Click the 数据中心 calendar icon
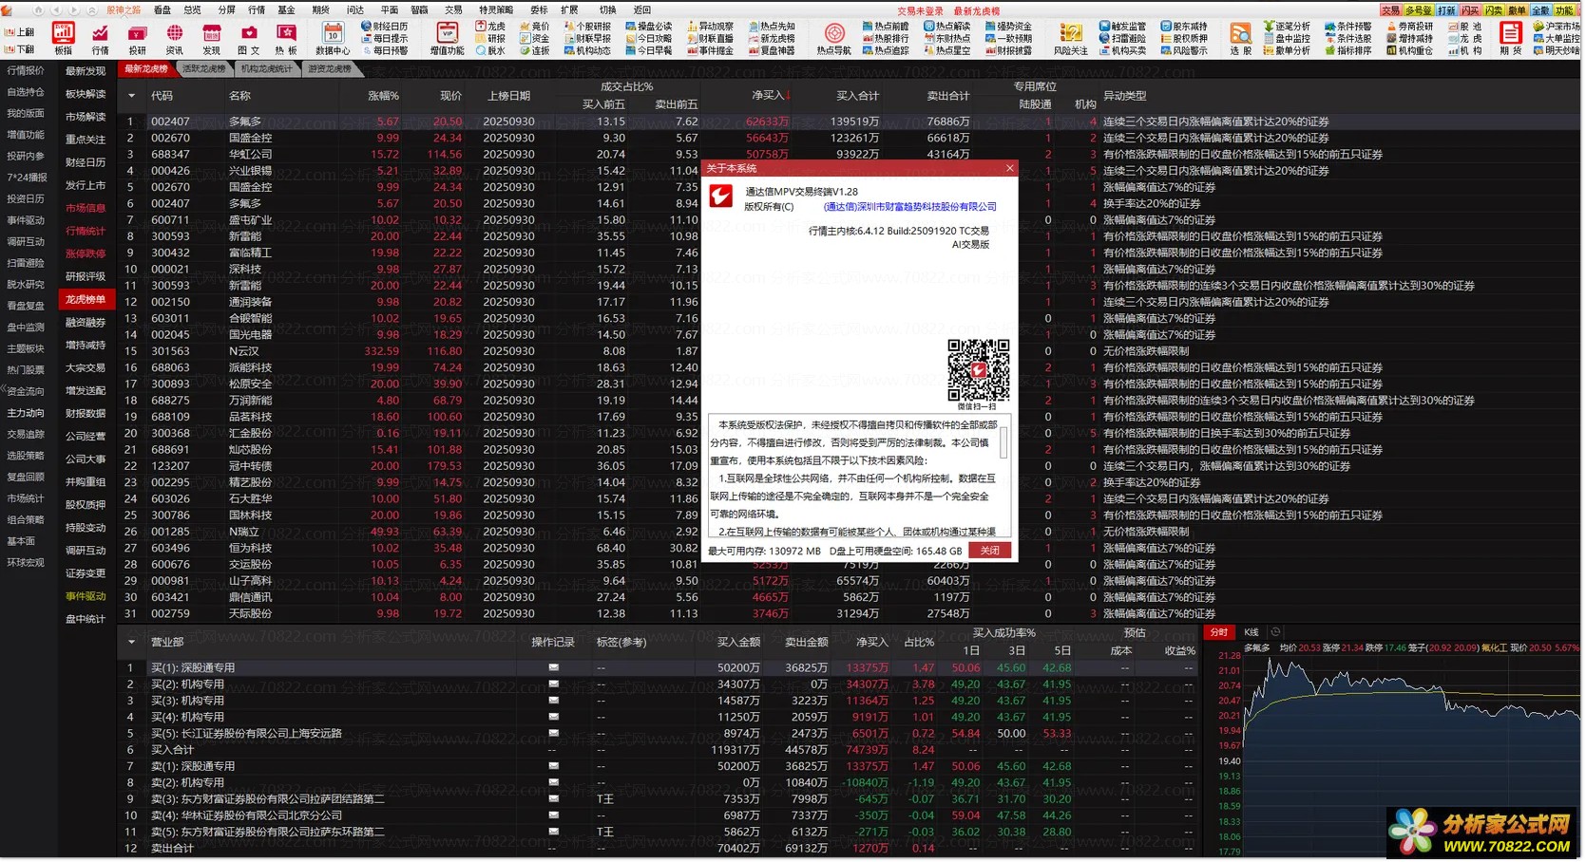 tap(333, 38)
